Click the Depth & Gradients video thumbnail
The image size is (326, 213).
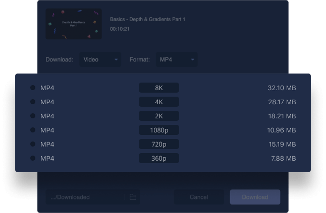coord(74,24)
